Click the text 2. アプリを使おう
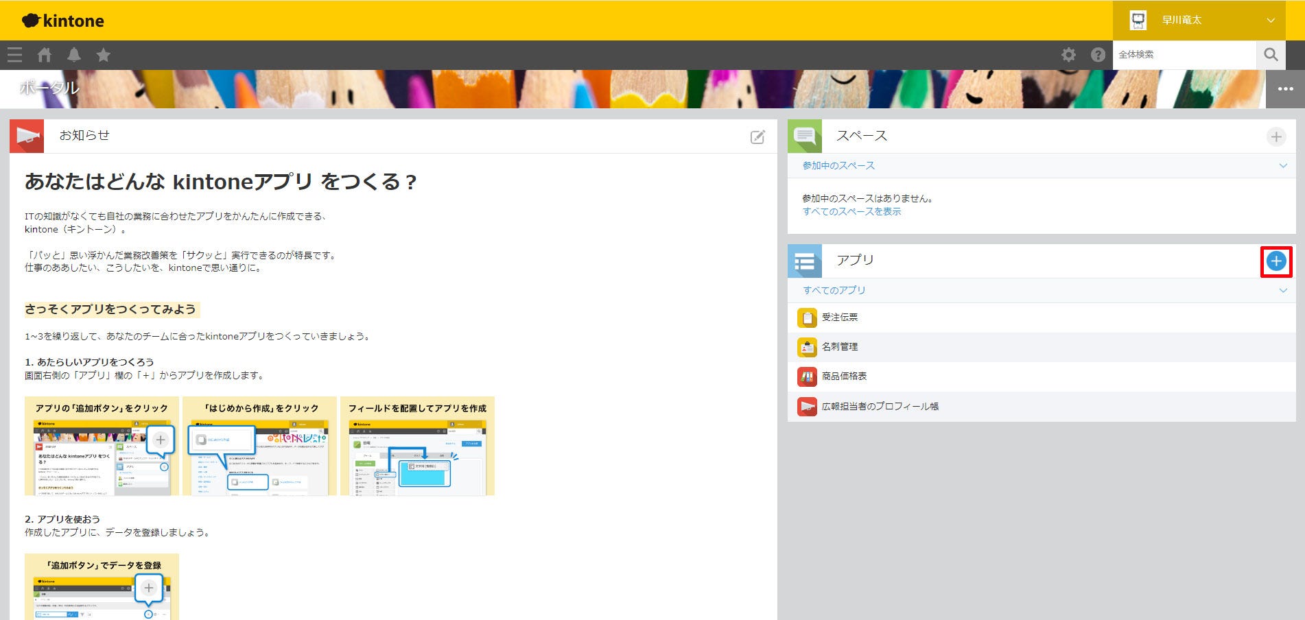The height and width of the screenshot is (620, 1305). pos(62,519)
